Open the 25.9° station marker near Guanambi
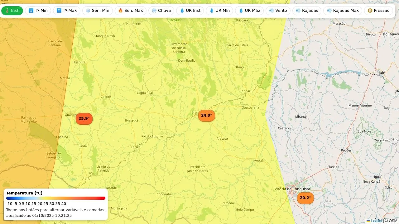This screenshot has height=224, width=399. [84, 119]
